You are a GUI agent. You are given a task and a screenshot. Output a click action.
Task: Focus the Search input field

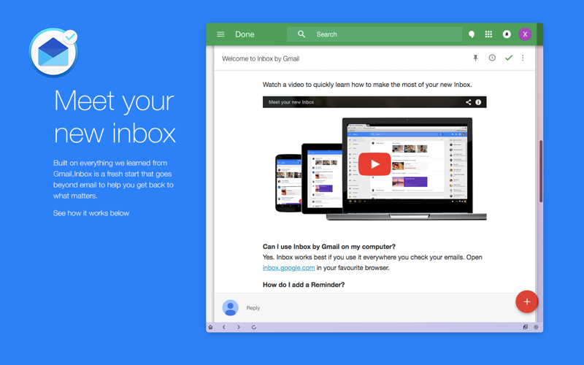pyautogui.click(x=374, y=34)
